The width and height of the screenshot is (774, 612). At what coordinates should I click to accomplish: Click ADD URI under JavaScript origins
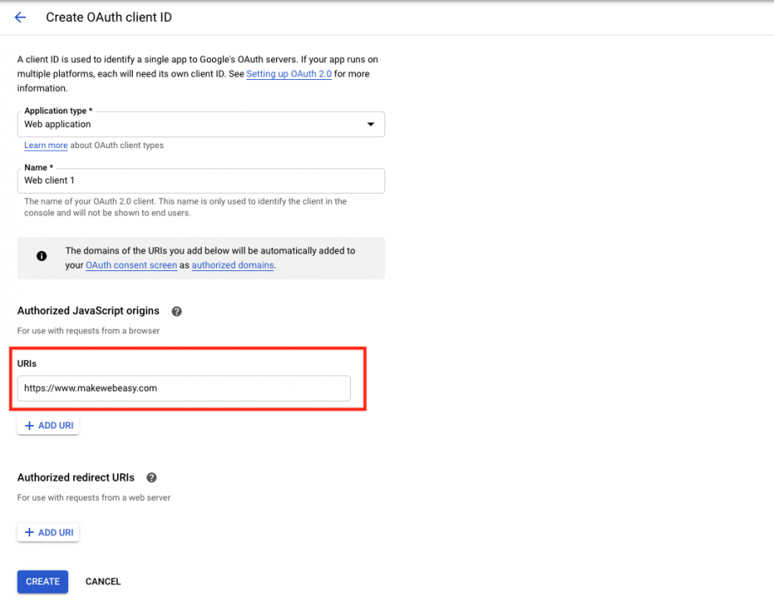coord(48,425)
